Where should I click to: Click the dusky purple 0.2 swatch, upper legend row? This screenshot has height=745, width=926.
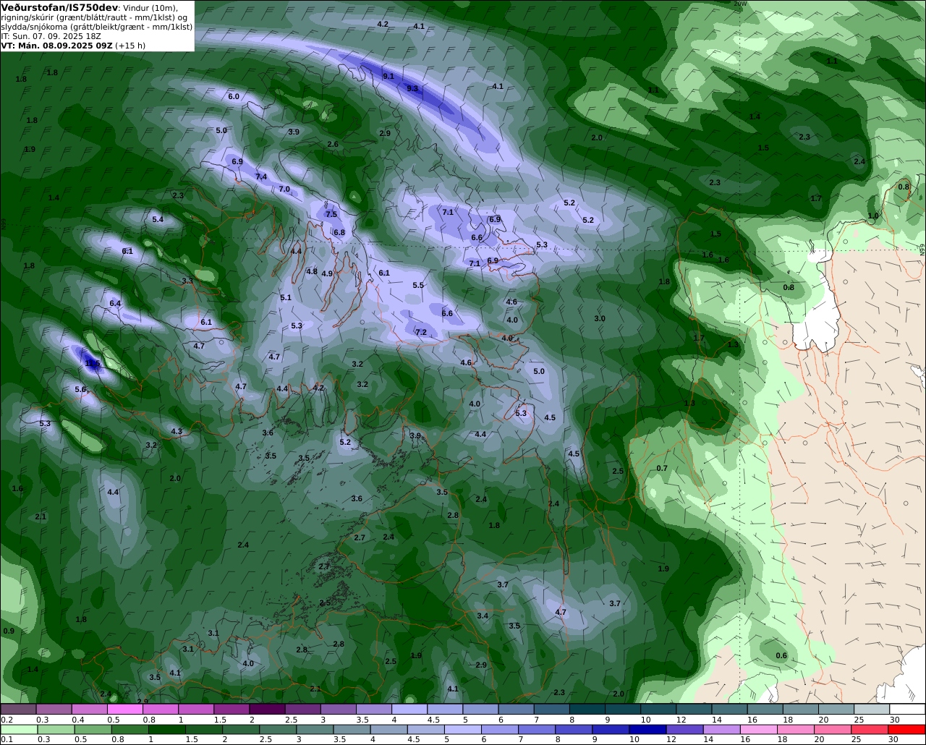[18, 710]
